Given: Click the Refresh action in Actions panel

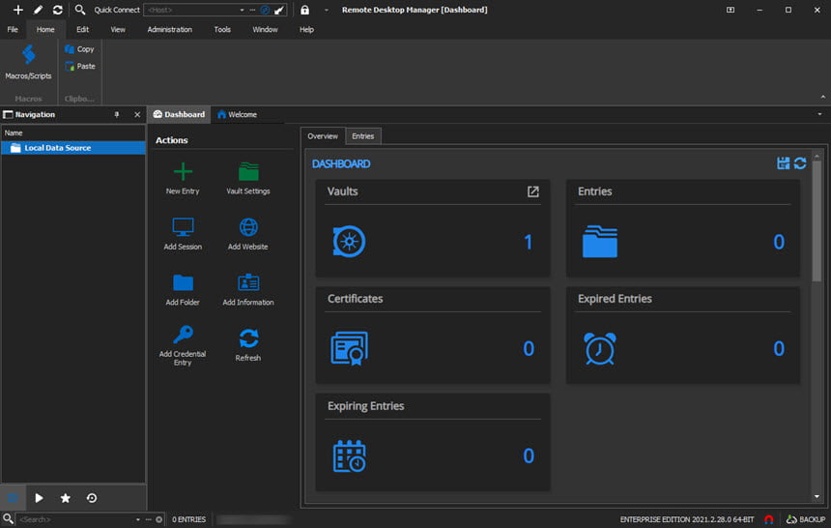Looking at the screenshot, I should (248, 345).
